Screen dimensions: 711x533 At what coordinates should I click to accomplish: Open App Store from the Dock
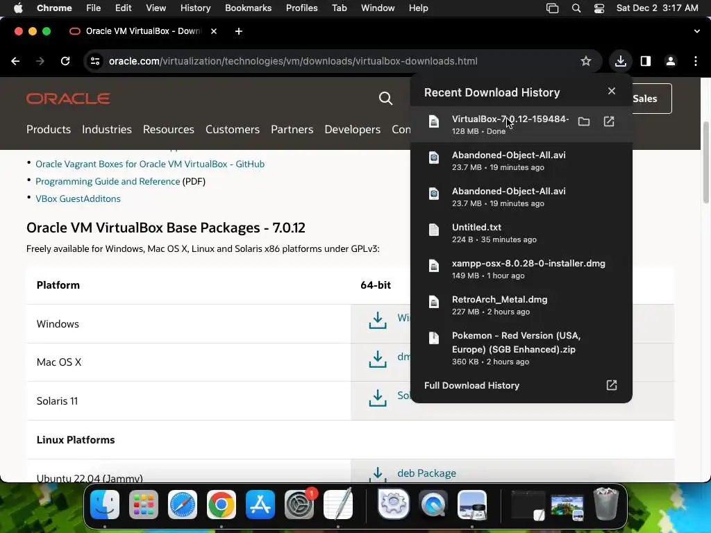[260, 504]
